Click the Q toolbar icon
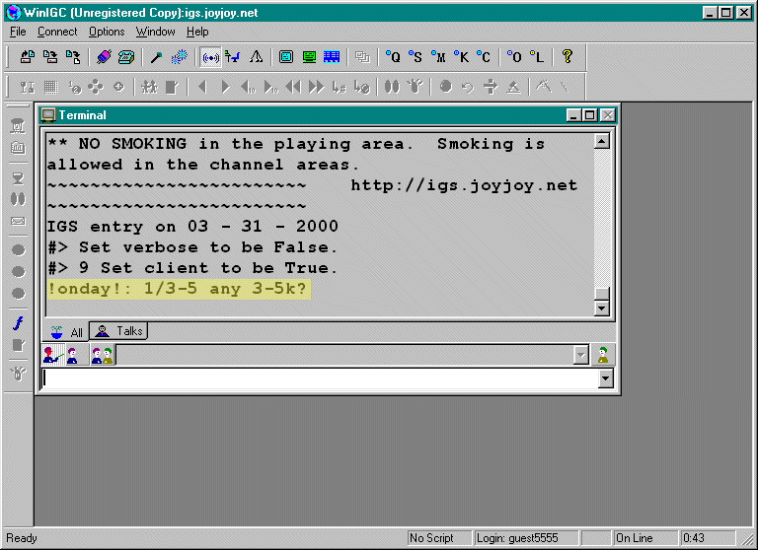 point(392,57)
